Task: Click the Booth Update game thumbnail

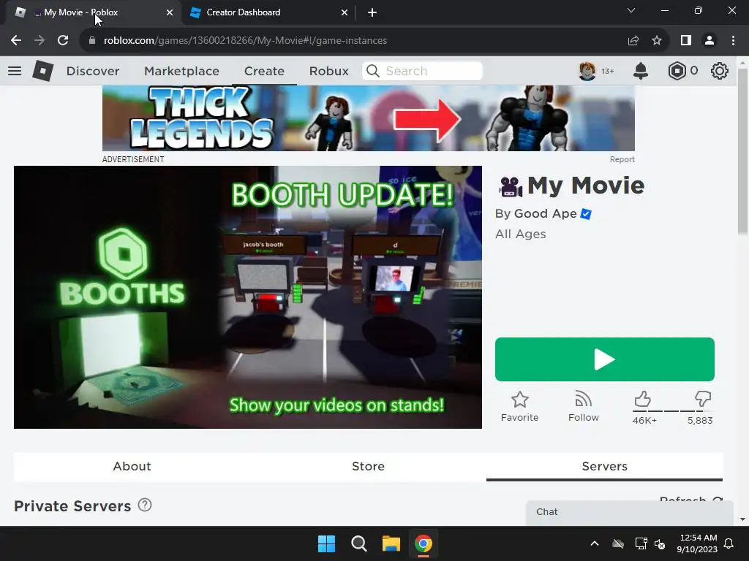Action: [x=248, y=297]
